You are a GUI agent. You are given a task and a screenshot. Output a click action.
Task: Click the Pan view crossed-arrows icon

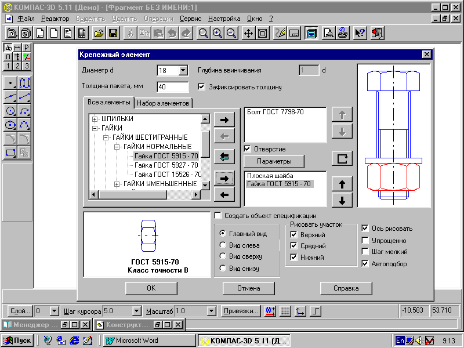coord(248,33)
